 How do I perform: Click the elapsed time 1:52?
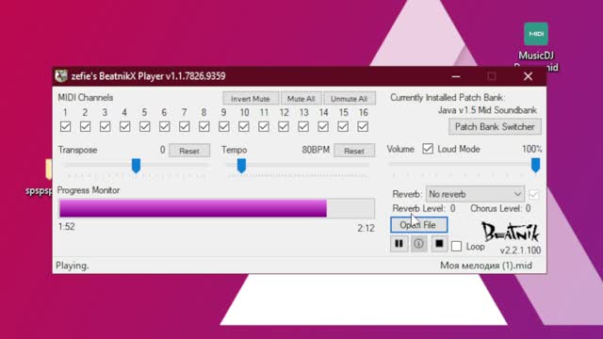pos(67,227)
